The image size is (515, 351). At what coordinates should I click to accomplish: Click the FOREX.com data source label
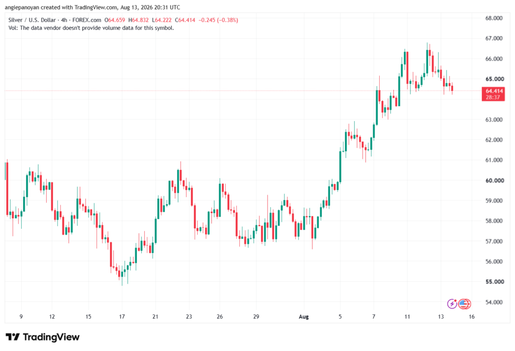(87, 20)
